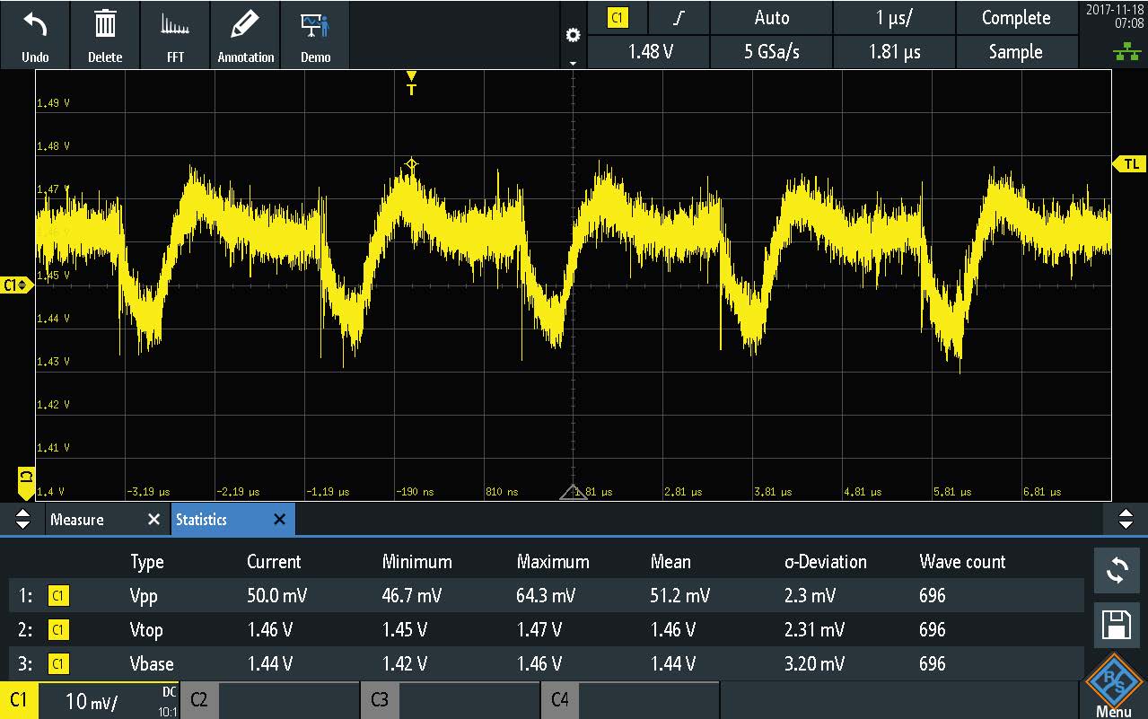Click the Auto trigger mode button
This screenshot has height=719, width=1148.
(x=771, y=18)
